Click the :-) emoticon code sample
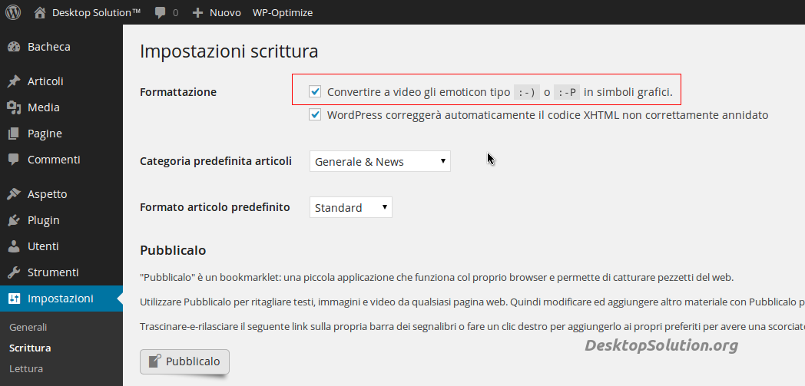The width and height of the screenshot is (805, 386). 527,92
